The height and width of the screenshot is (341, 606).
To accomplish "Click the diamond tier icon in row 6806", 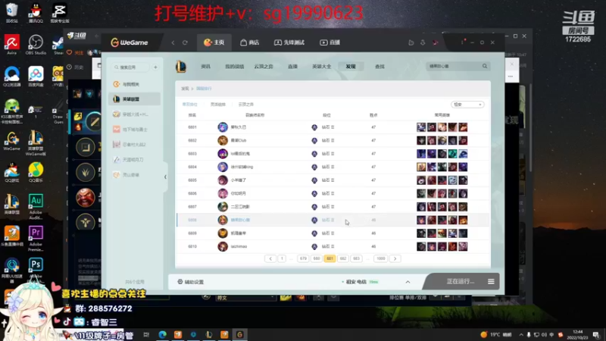I will [314, 193].
